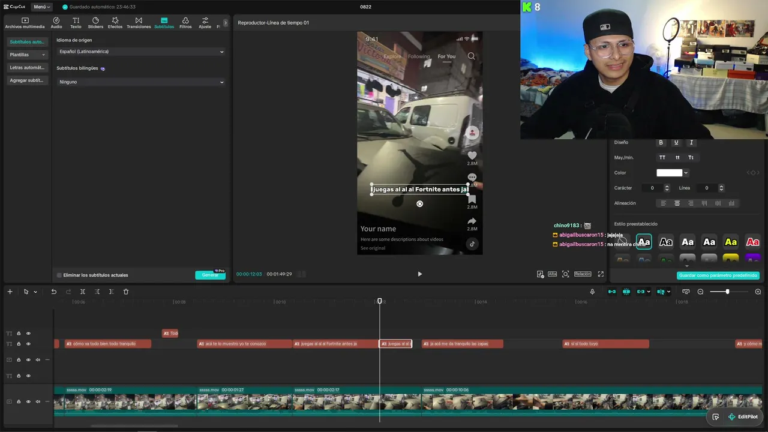Select the 'cómo va todo bien todo tranquilo' subtitle clip
The width and height of the screenshot is (768, 432).
pyautogui.click(x=108, y=344)
